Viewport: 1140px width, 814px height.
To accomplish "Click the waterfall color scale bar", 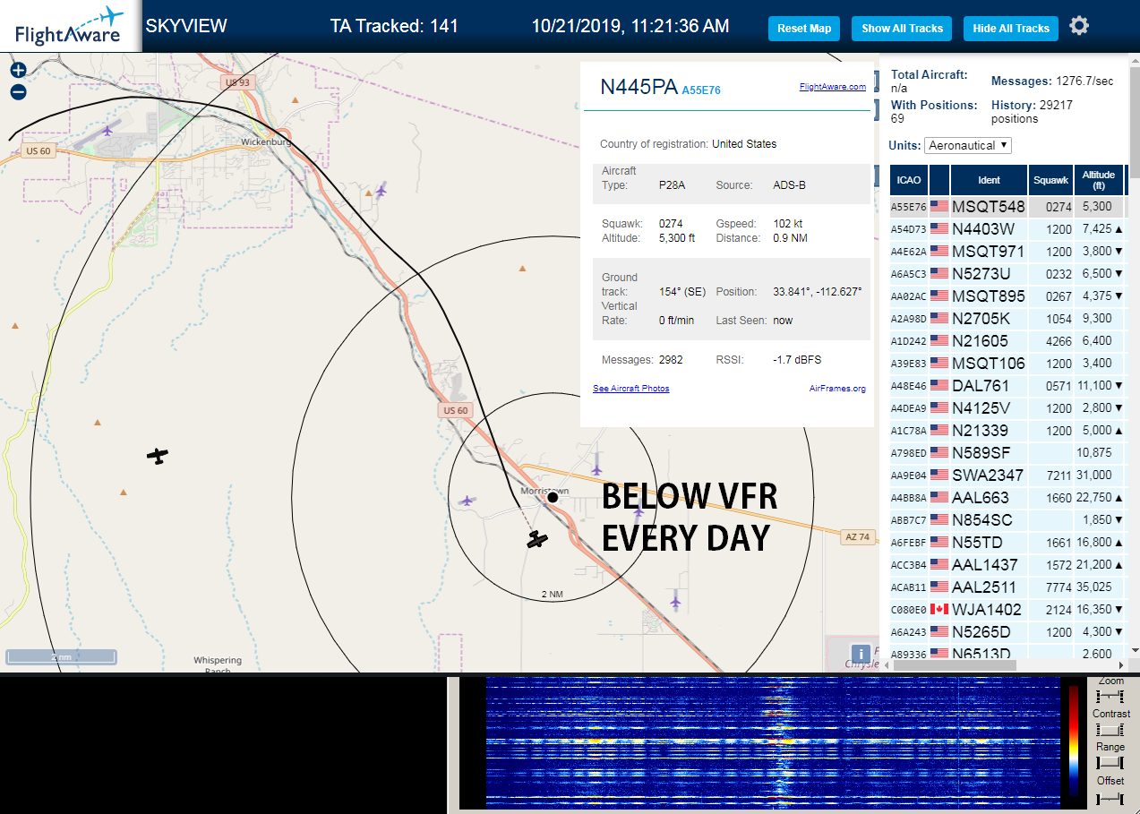I will pyautogui.click(x=1074, y=741).
